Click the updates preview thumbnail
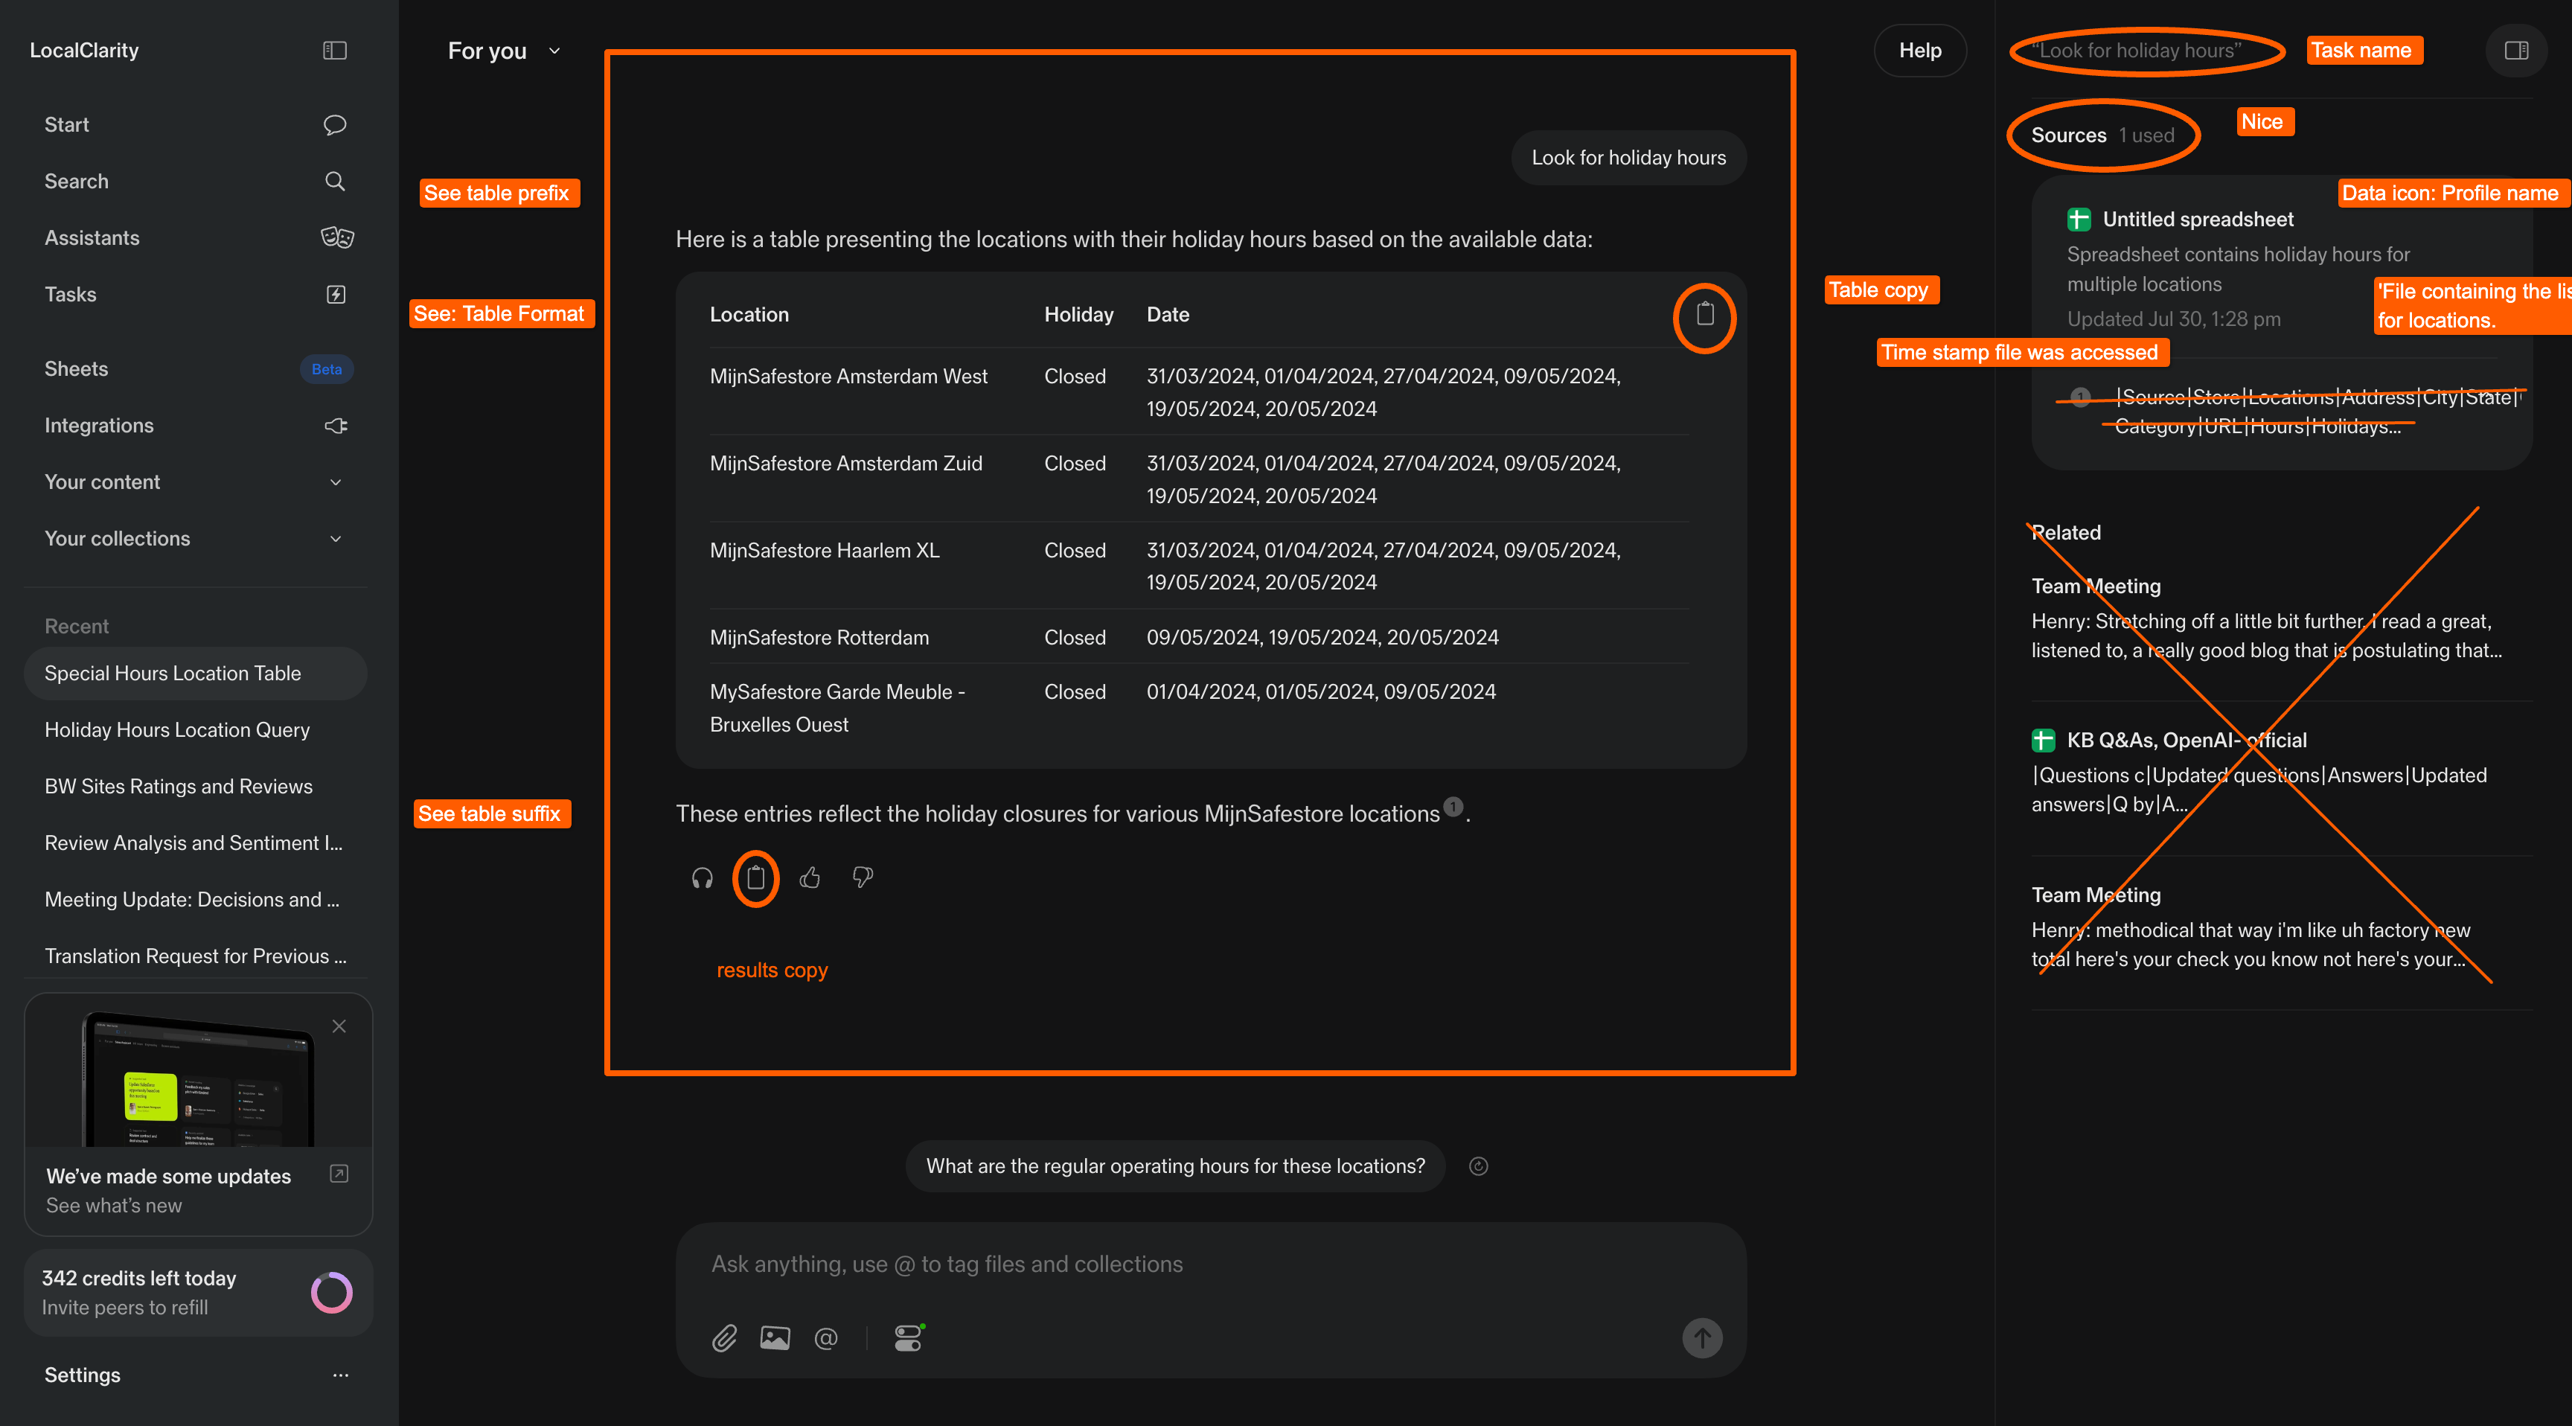This screenshot has height=1426, width=2572. point(199,1078)
